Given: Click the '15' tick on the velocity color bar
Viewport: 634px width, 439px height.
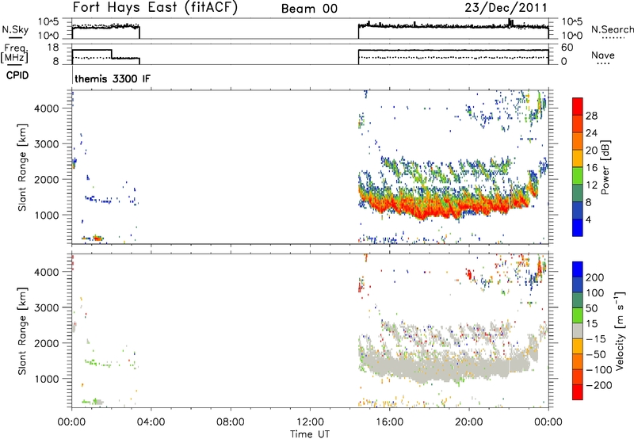Looking at the screenshot, I should pyautogui.click(x=592, y=324).
